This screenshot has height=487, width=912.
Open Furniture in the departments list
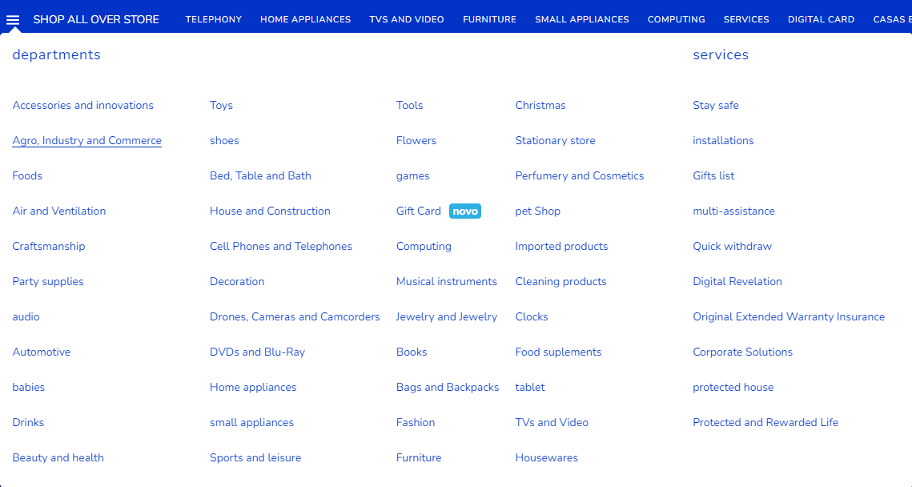point(419,458)
